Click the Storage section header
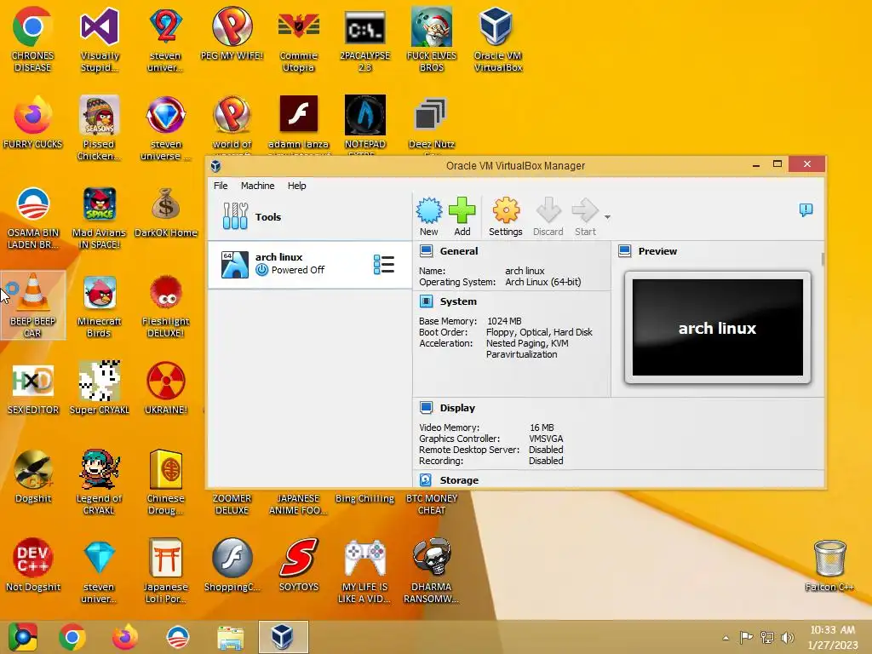 click(459, 480)
